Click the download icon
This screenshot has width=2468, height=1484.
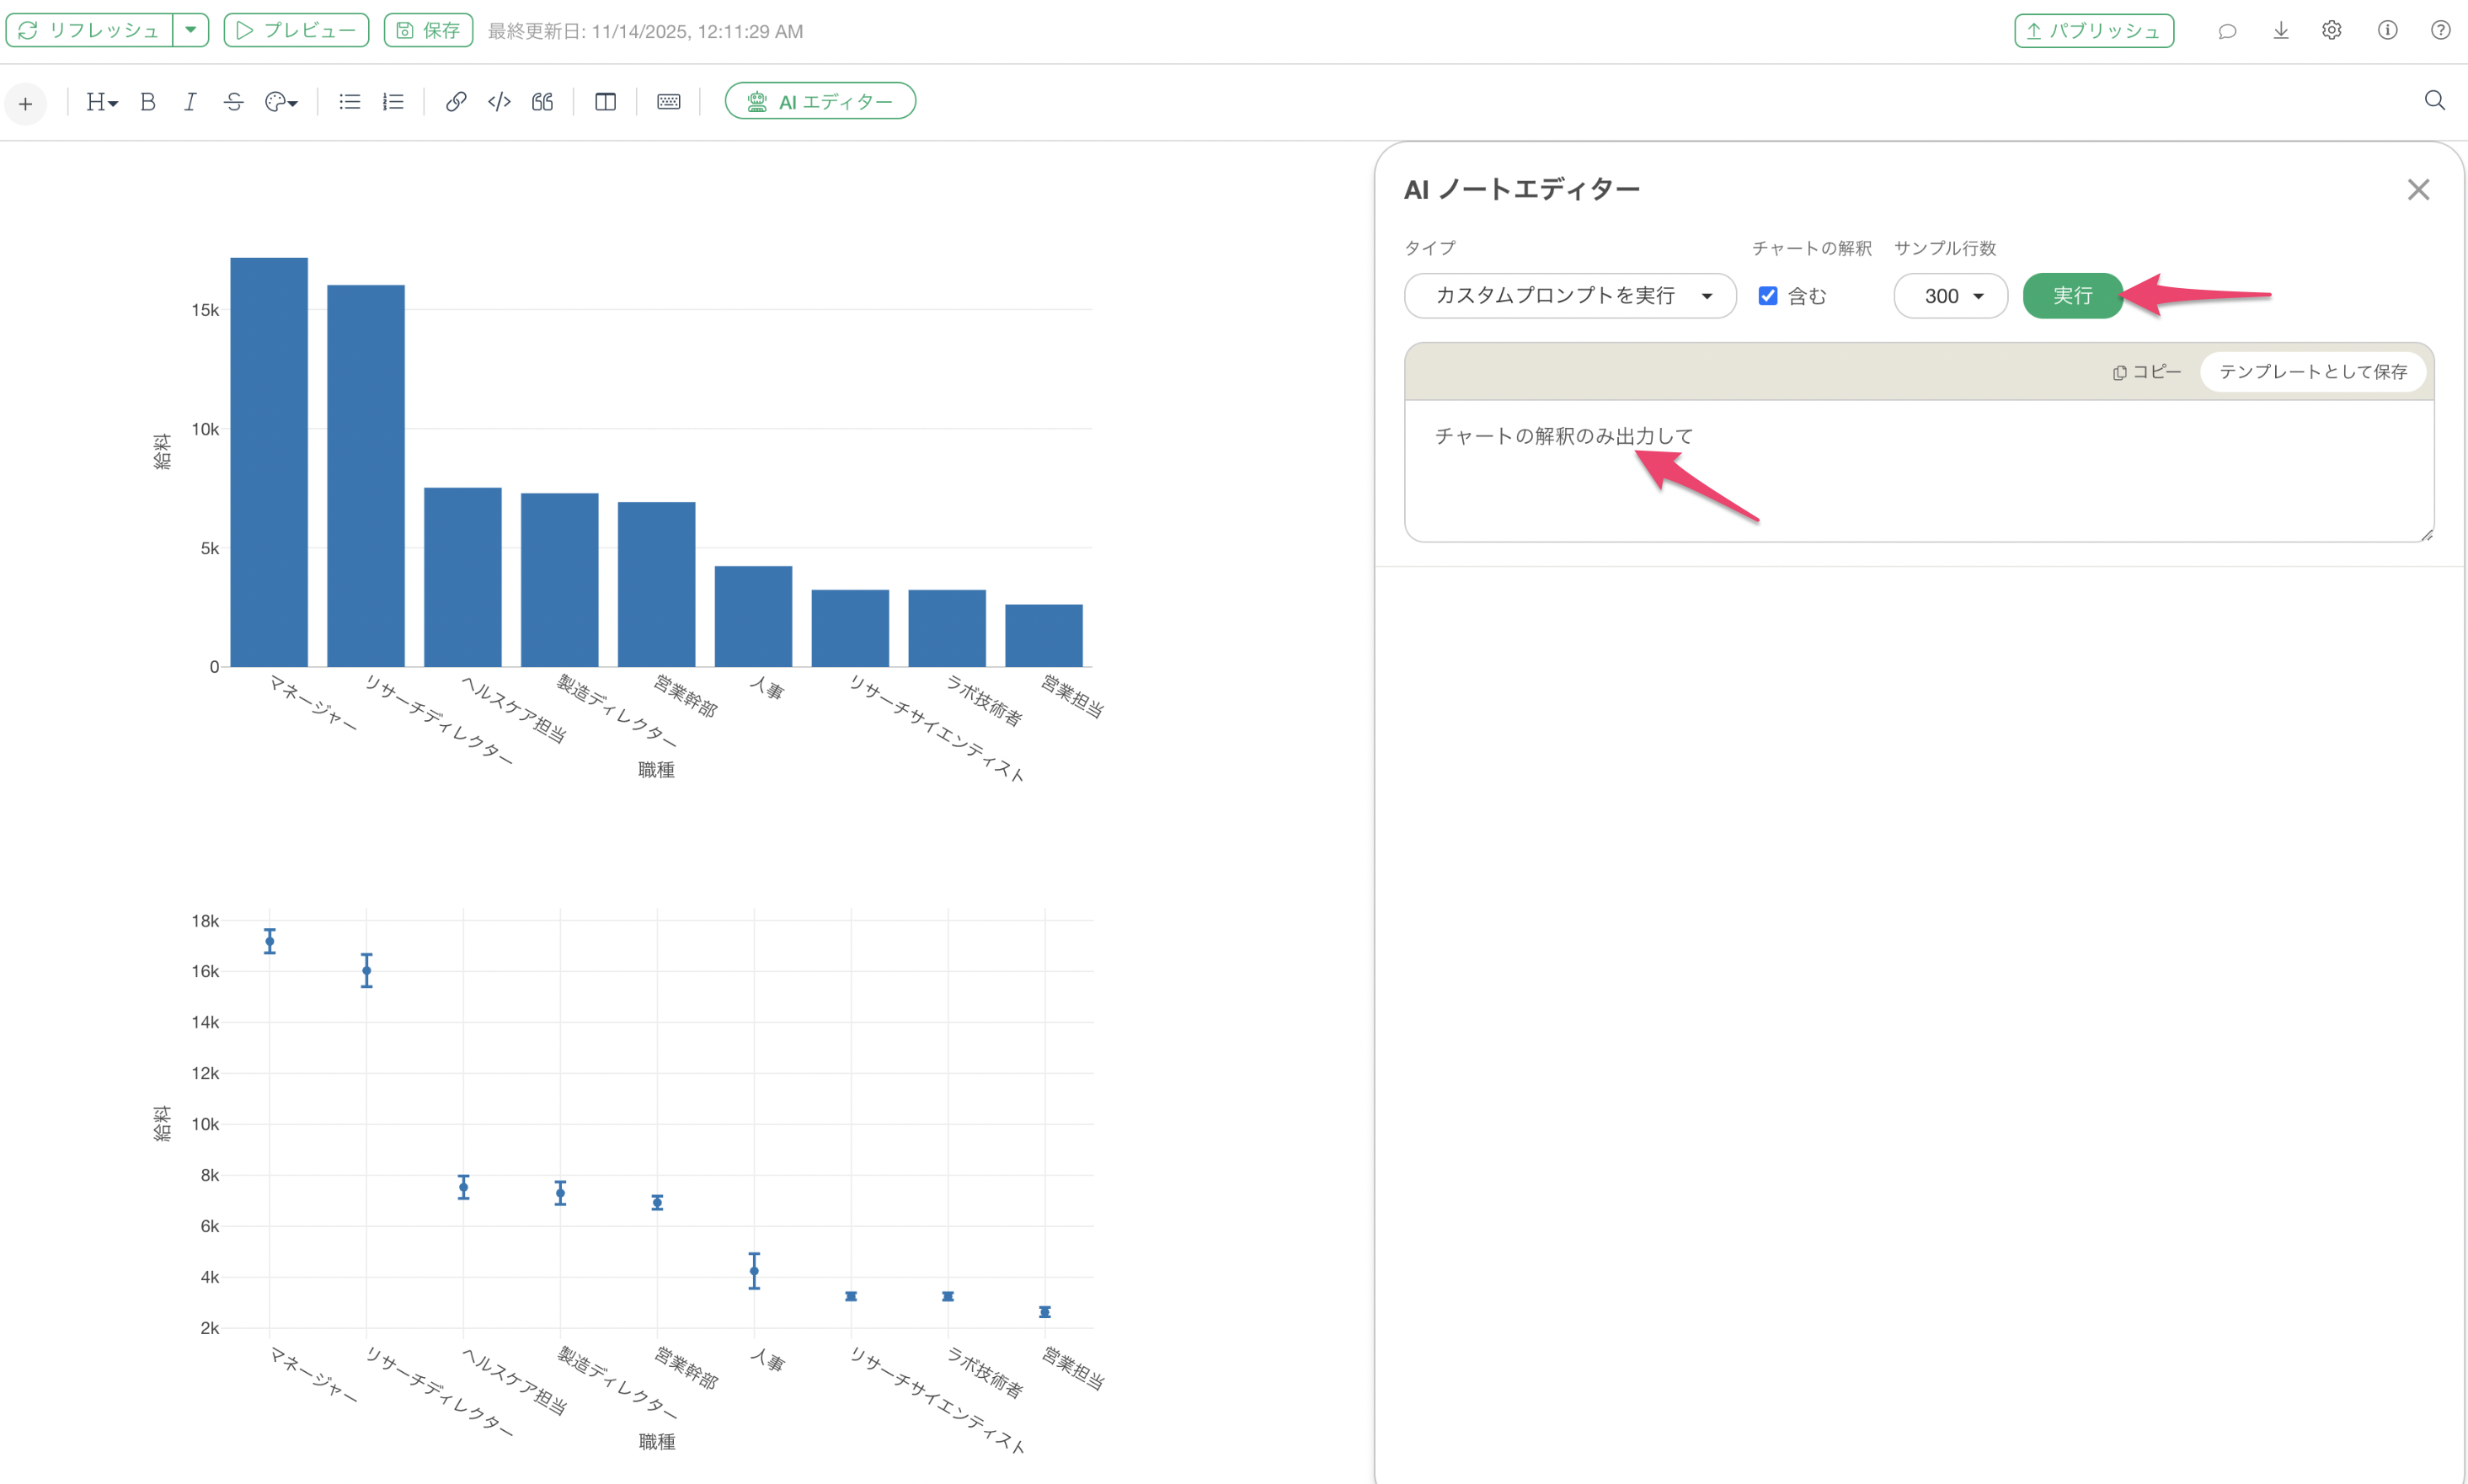click(x=2280, y=31)
